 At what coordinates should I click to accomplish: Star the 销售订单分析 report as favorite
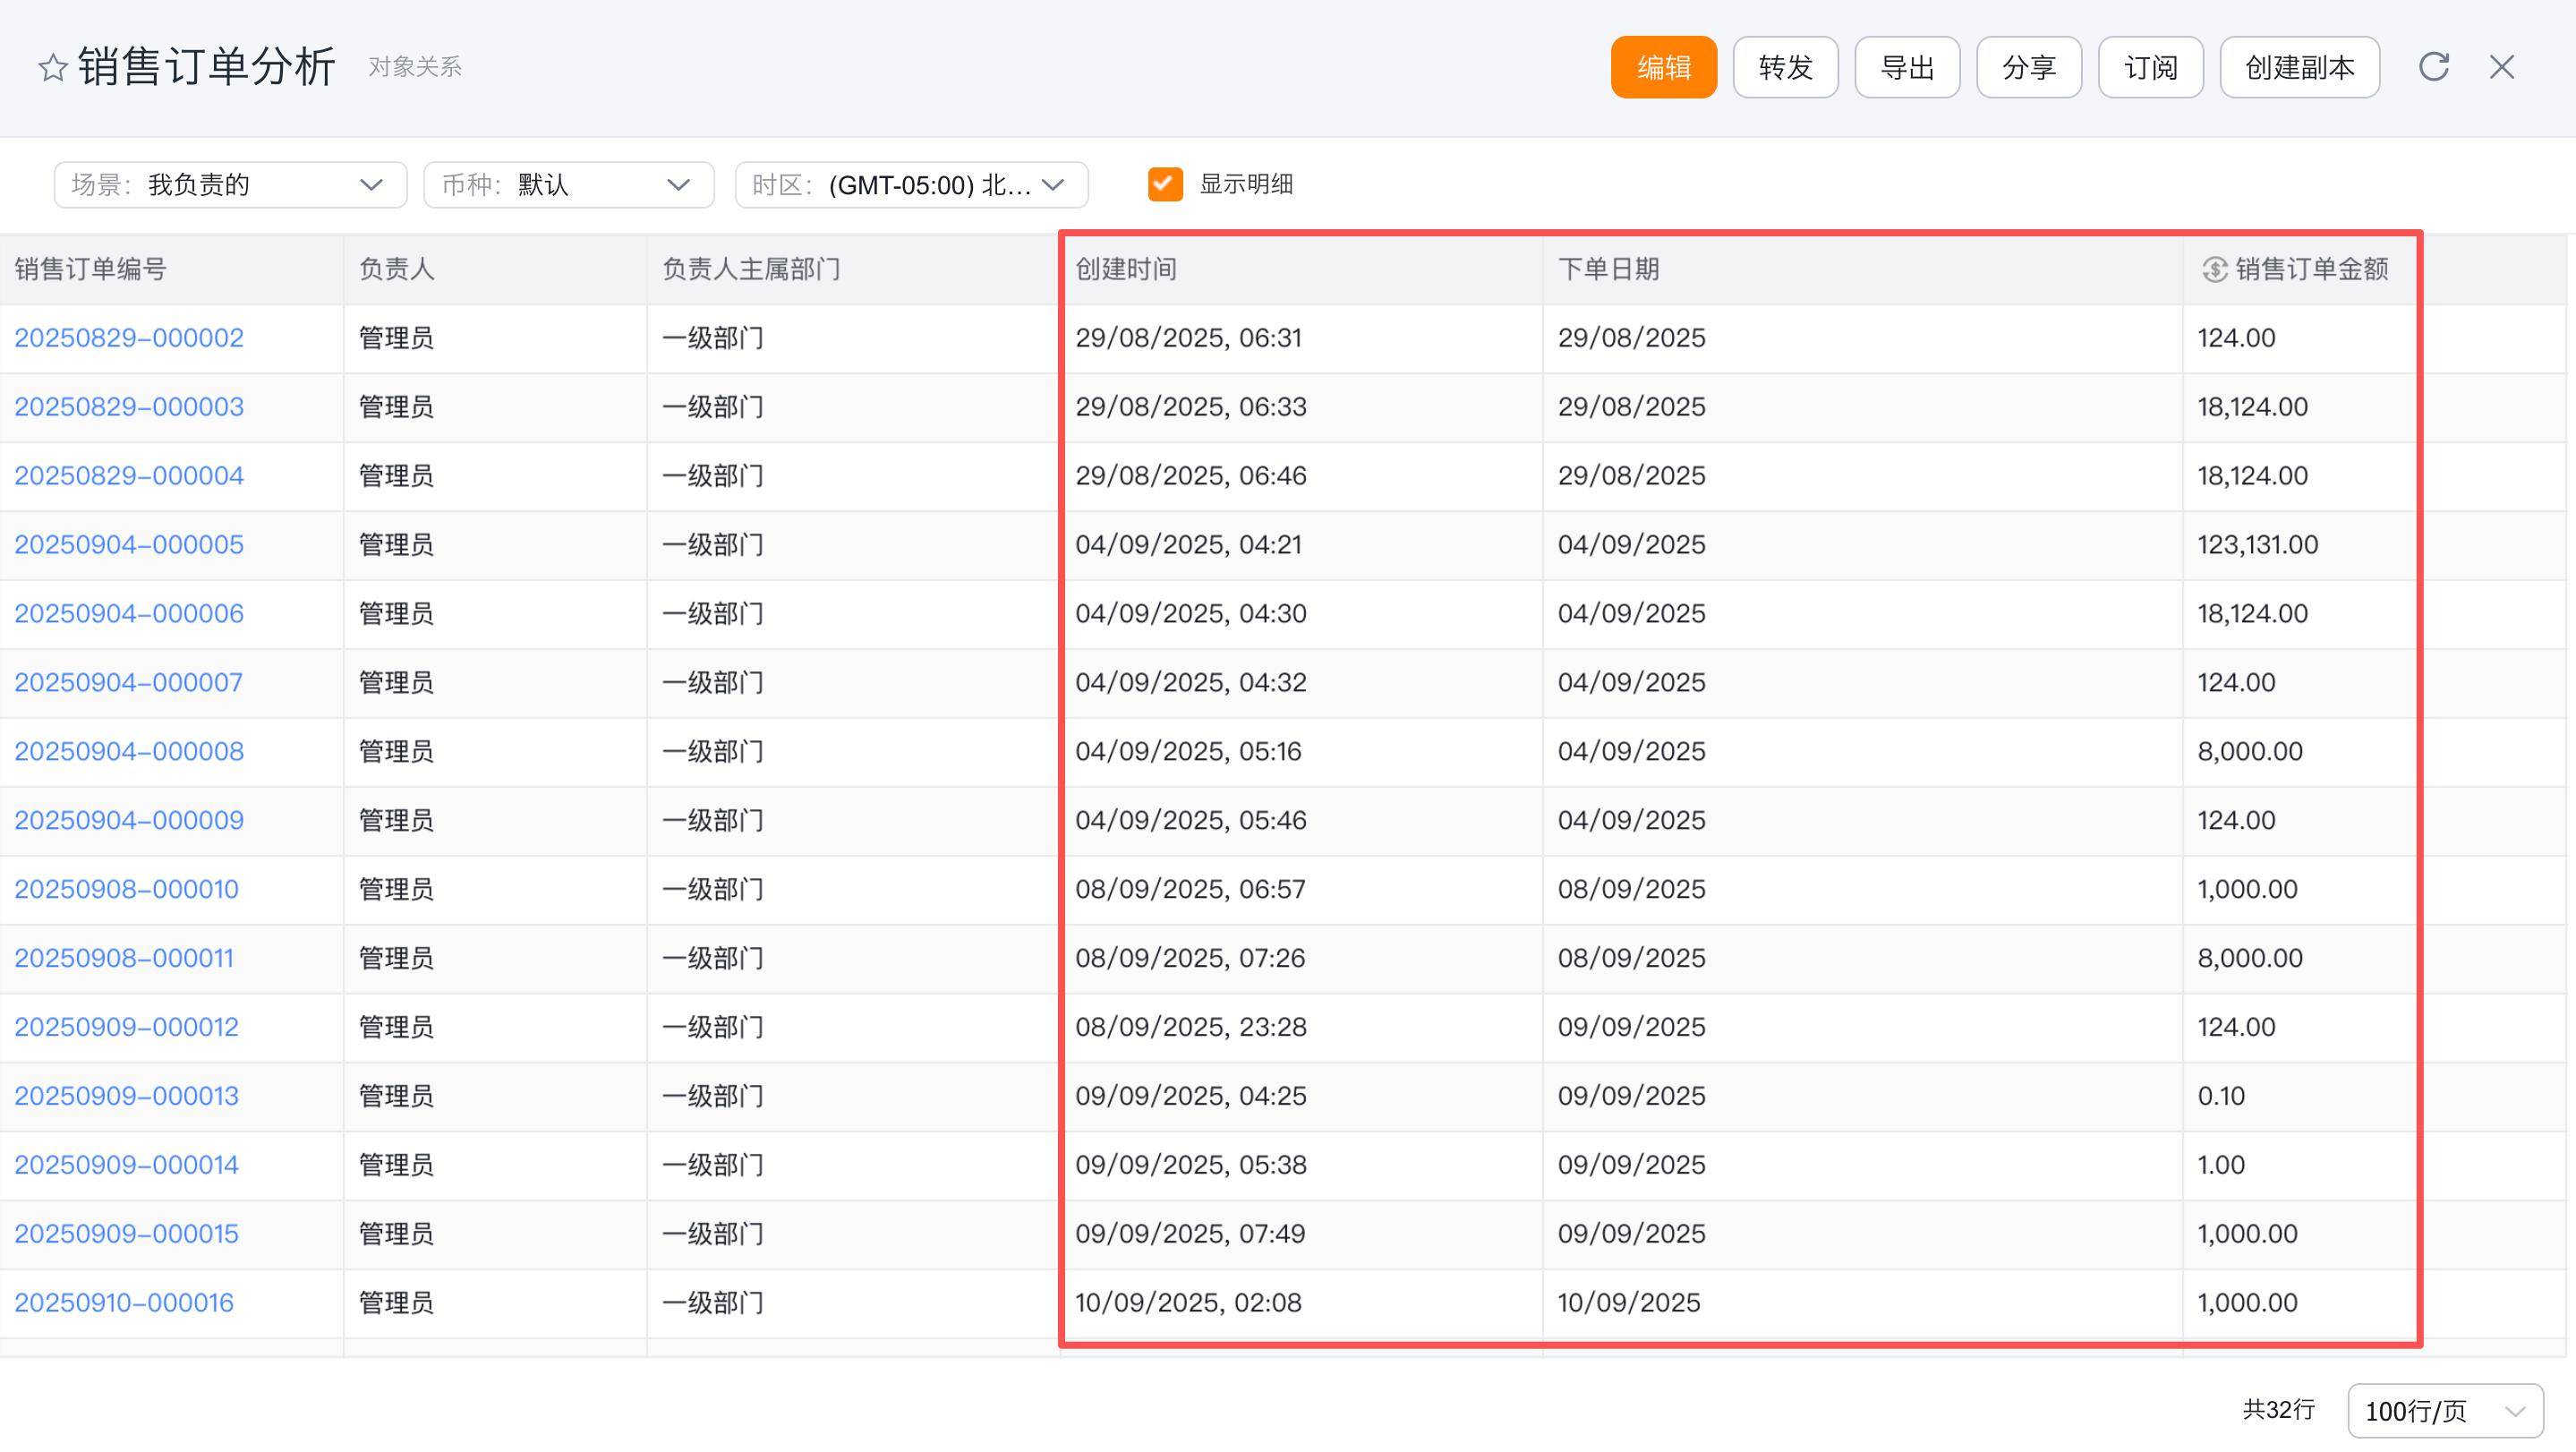(x=52, y=68)
